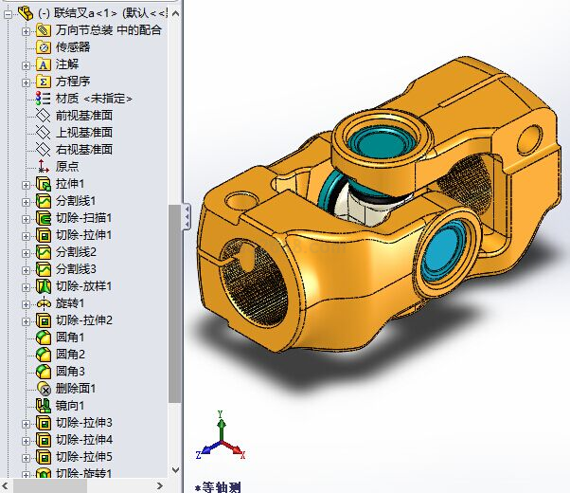The image size is (570, 493).
Task: Click the 材质 material icon
Action: pos(43,99)
